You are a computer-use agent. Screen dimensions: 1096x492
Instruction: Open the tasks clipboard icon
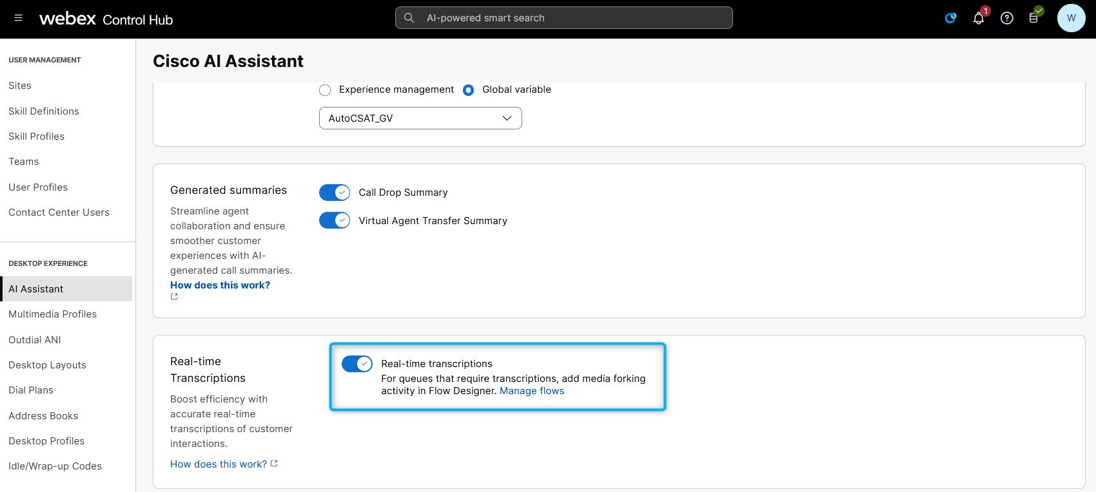click(1034, 18)
